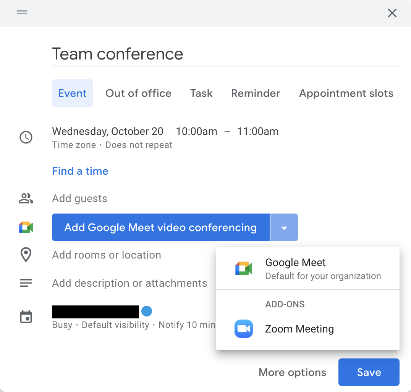
Task: Click the blue calendar color dot
Action: click(x=147, y=311)
